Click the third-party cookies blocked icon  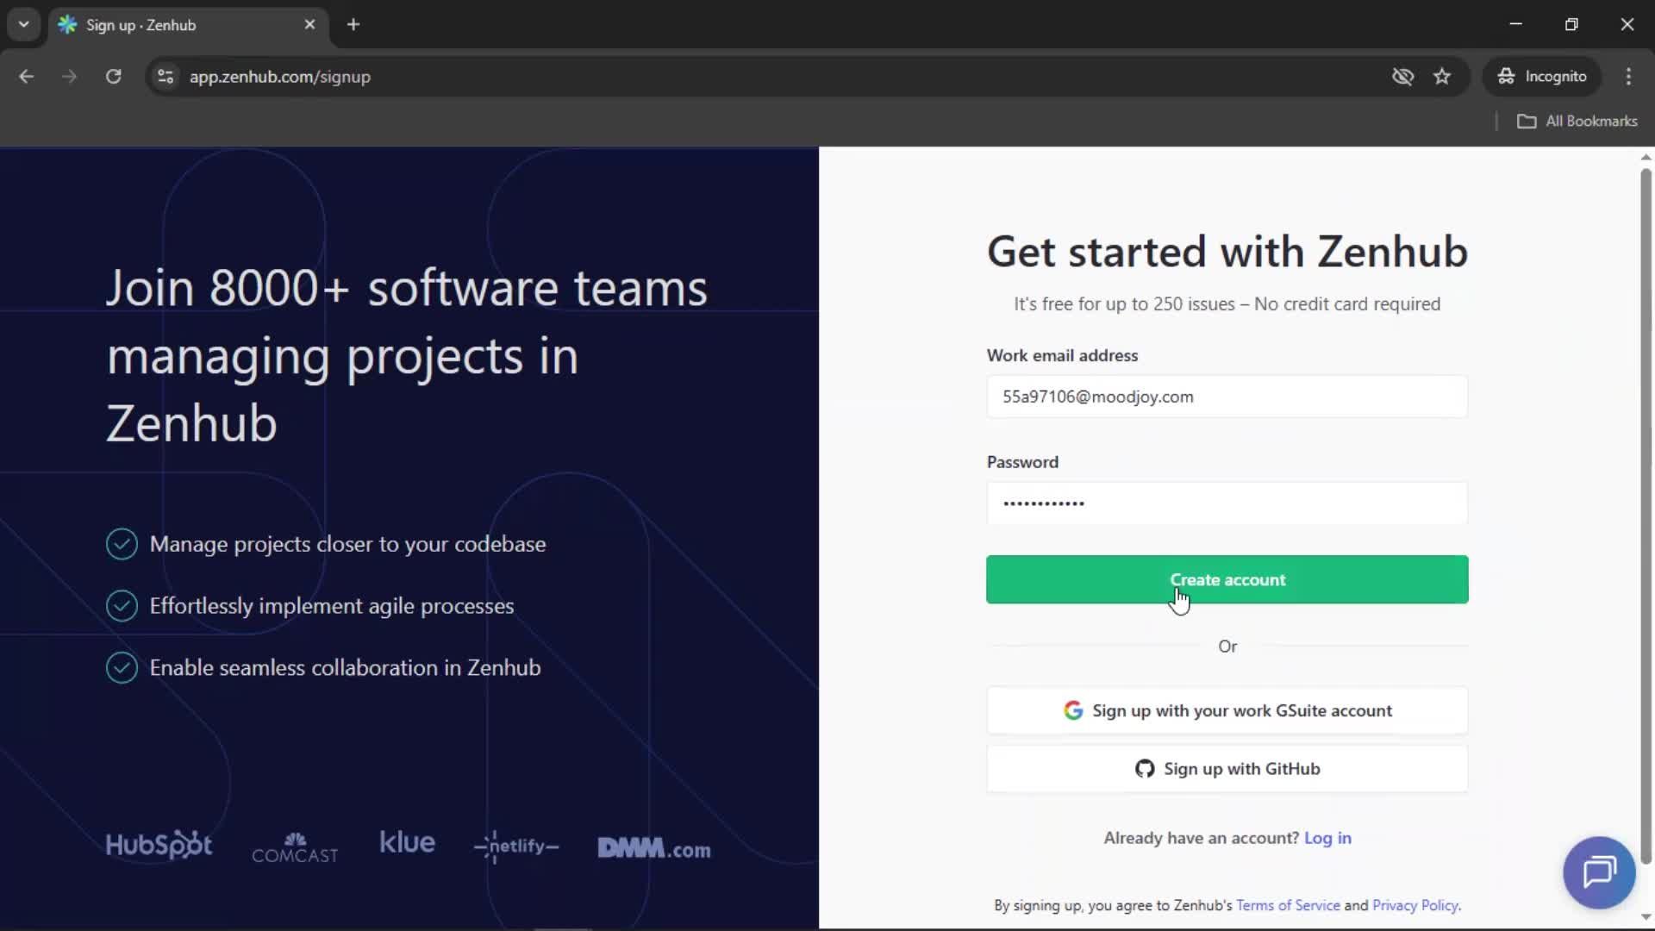pos(1403,77)
